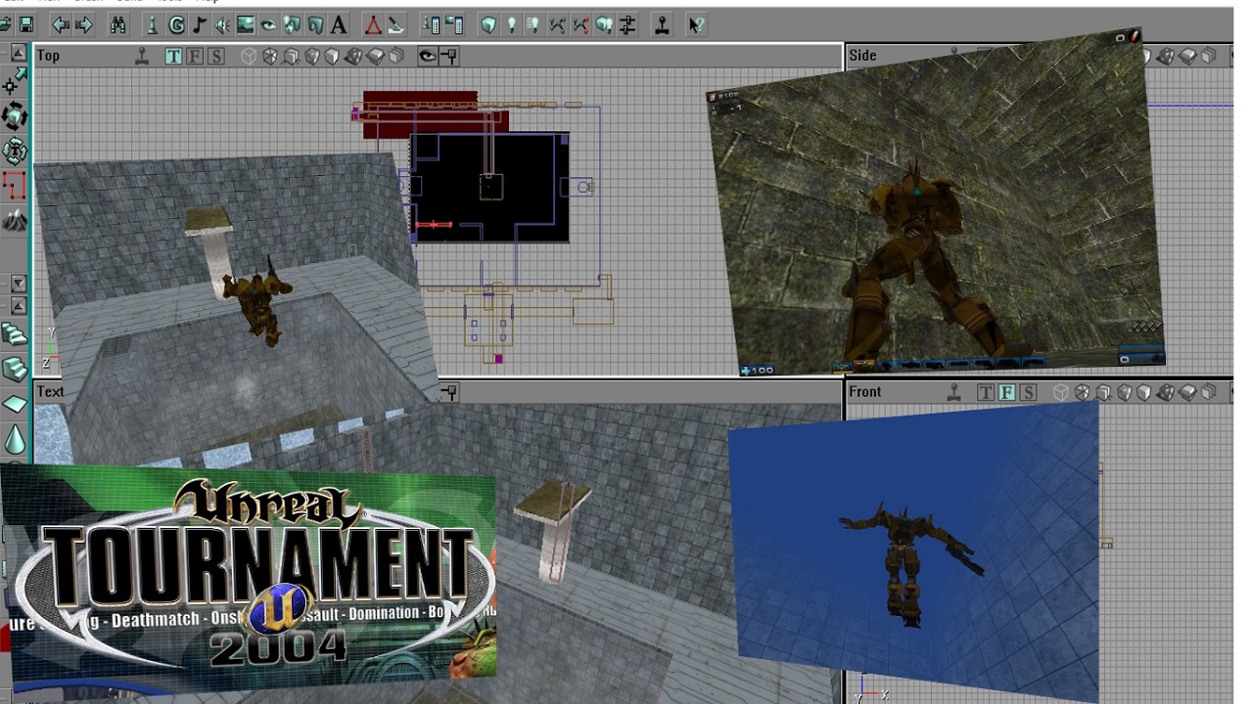1253x704 pixels.
Task: Open the UnrealScript editor icon
Action: pyautogui.click(x=395, y=24)
